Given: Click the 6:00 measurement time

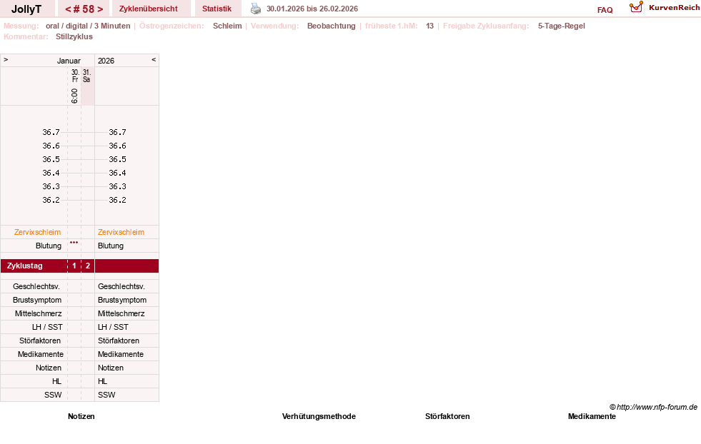Looking at the screenshot, I should (74, 96).
